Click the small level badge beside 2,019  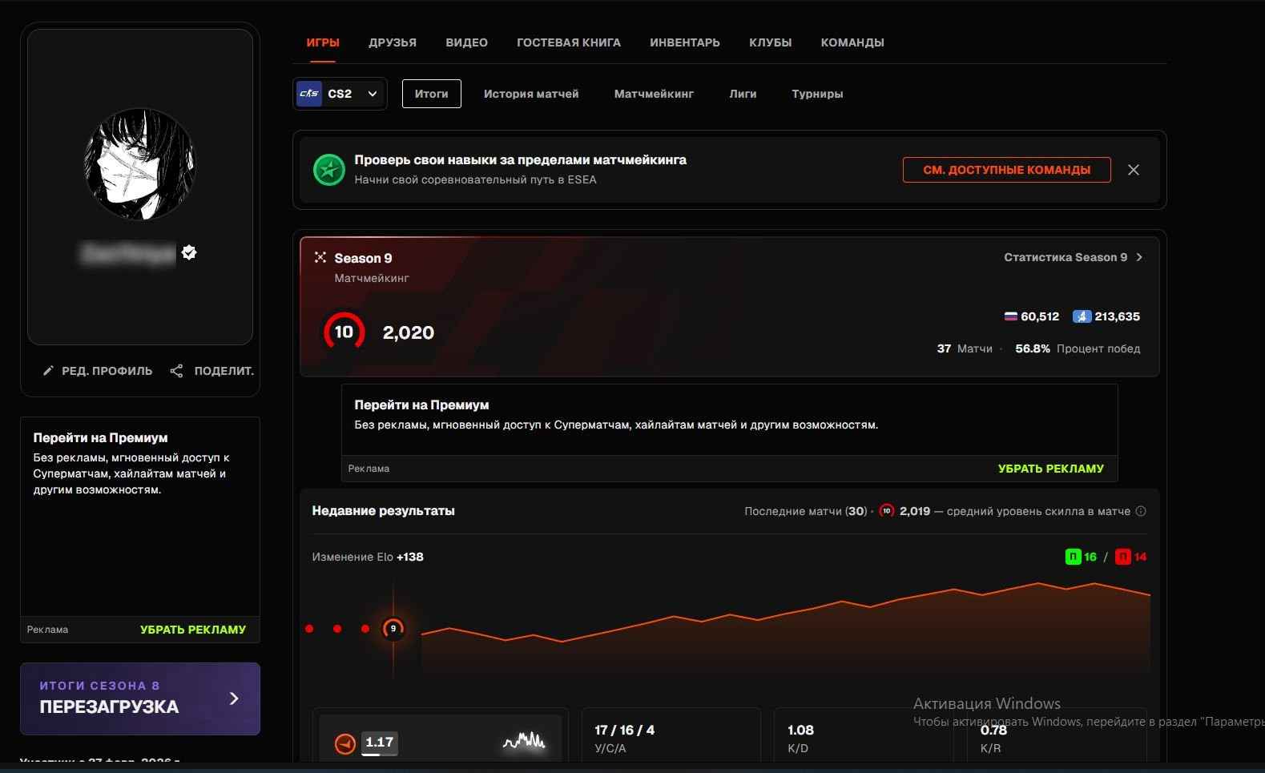887,511
